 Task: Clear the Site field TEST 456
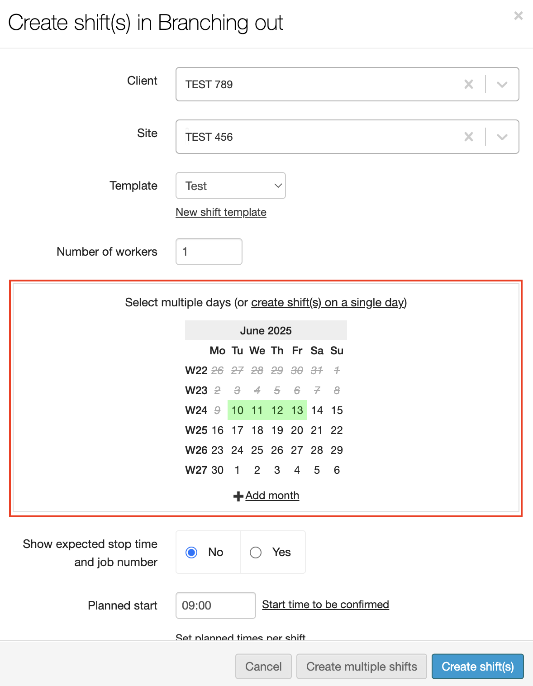469,137
